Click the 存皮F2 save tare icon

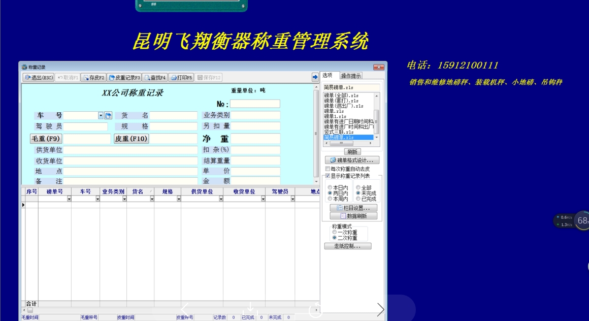click(x=86, y=77)
